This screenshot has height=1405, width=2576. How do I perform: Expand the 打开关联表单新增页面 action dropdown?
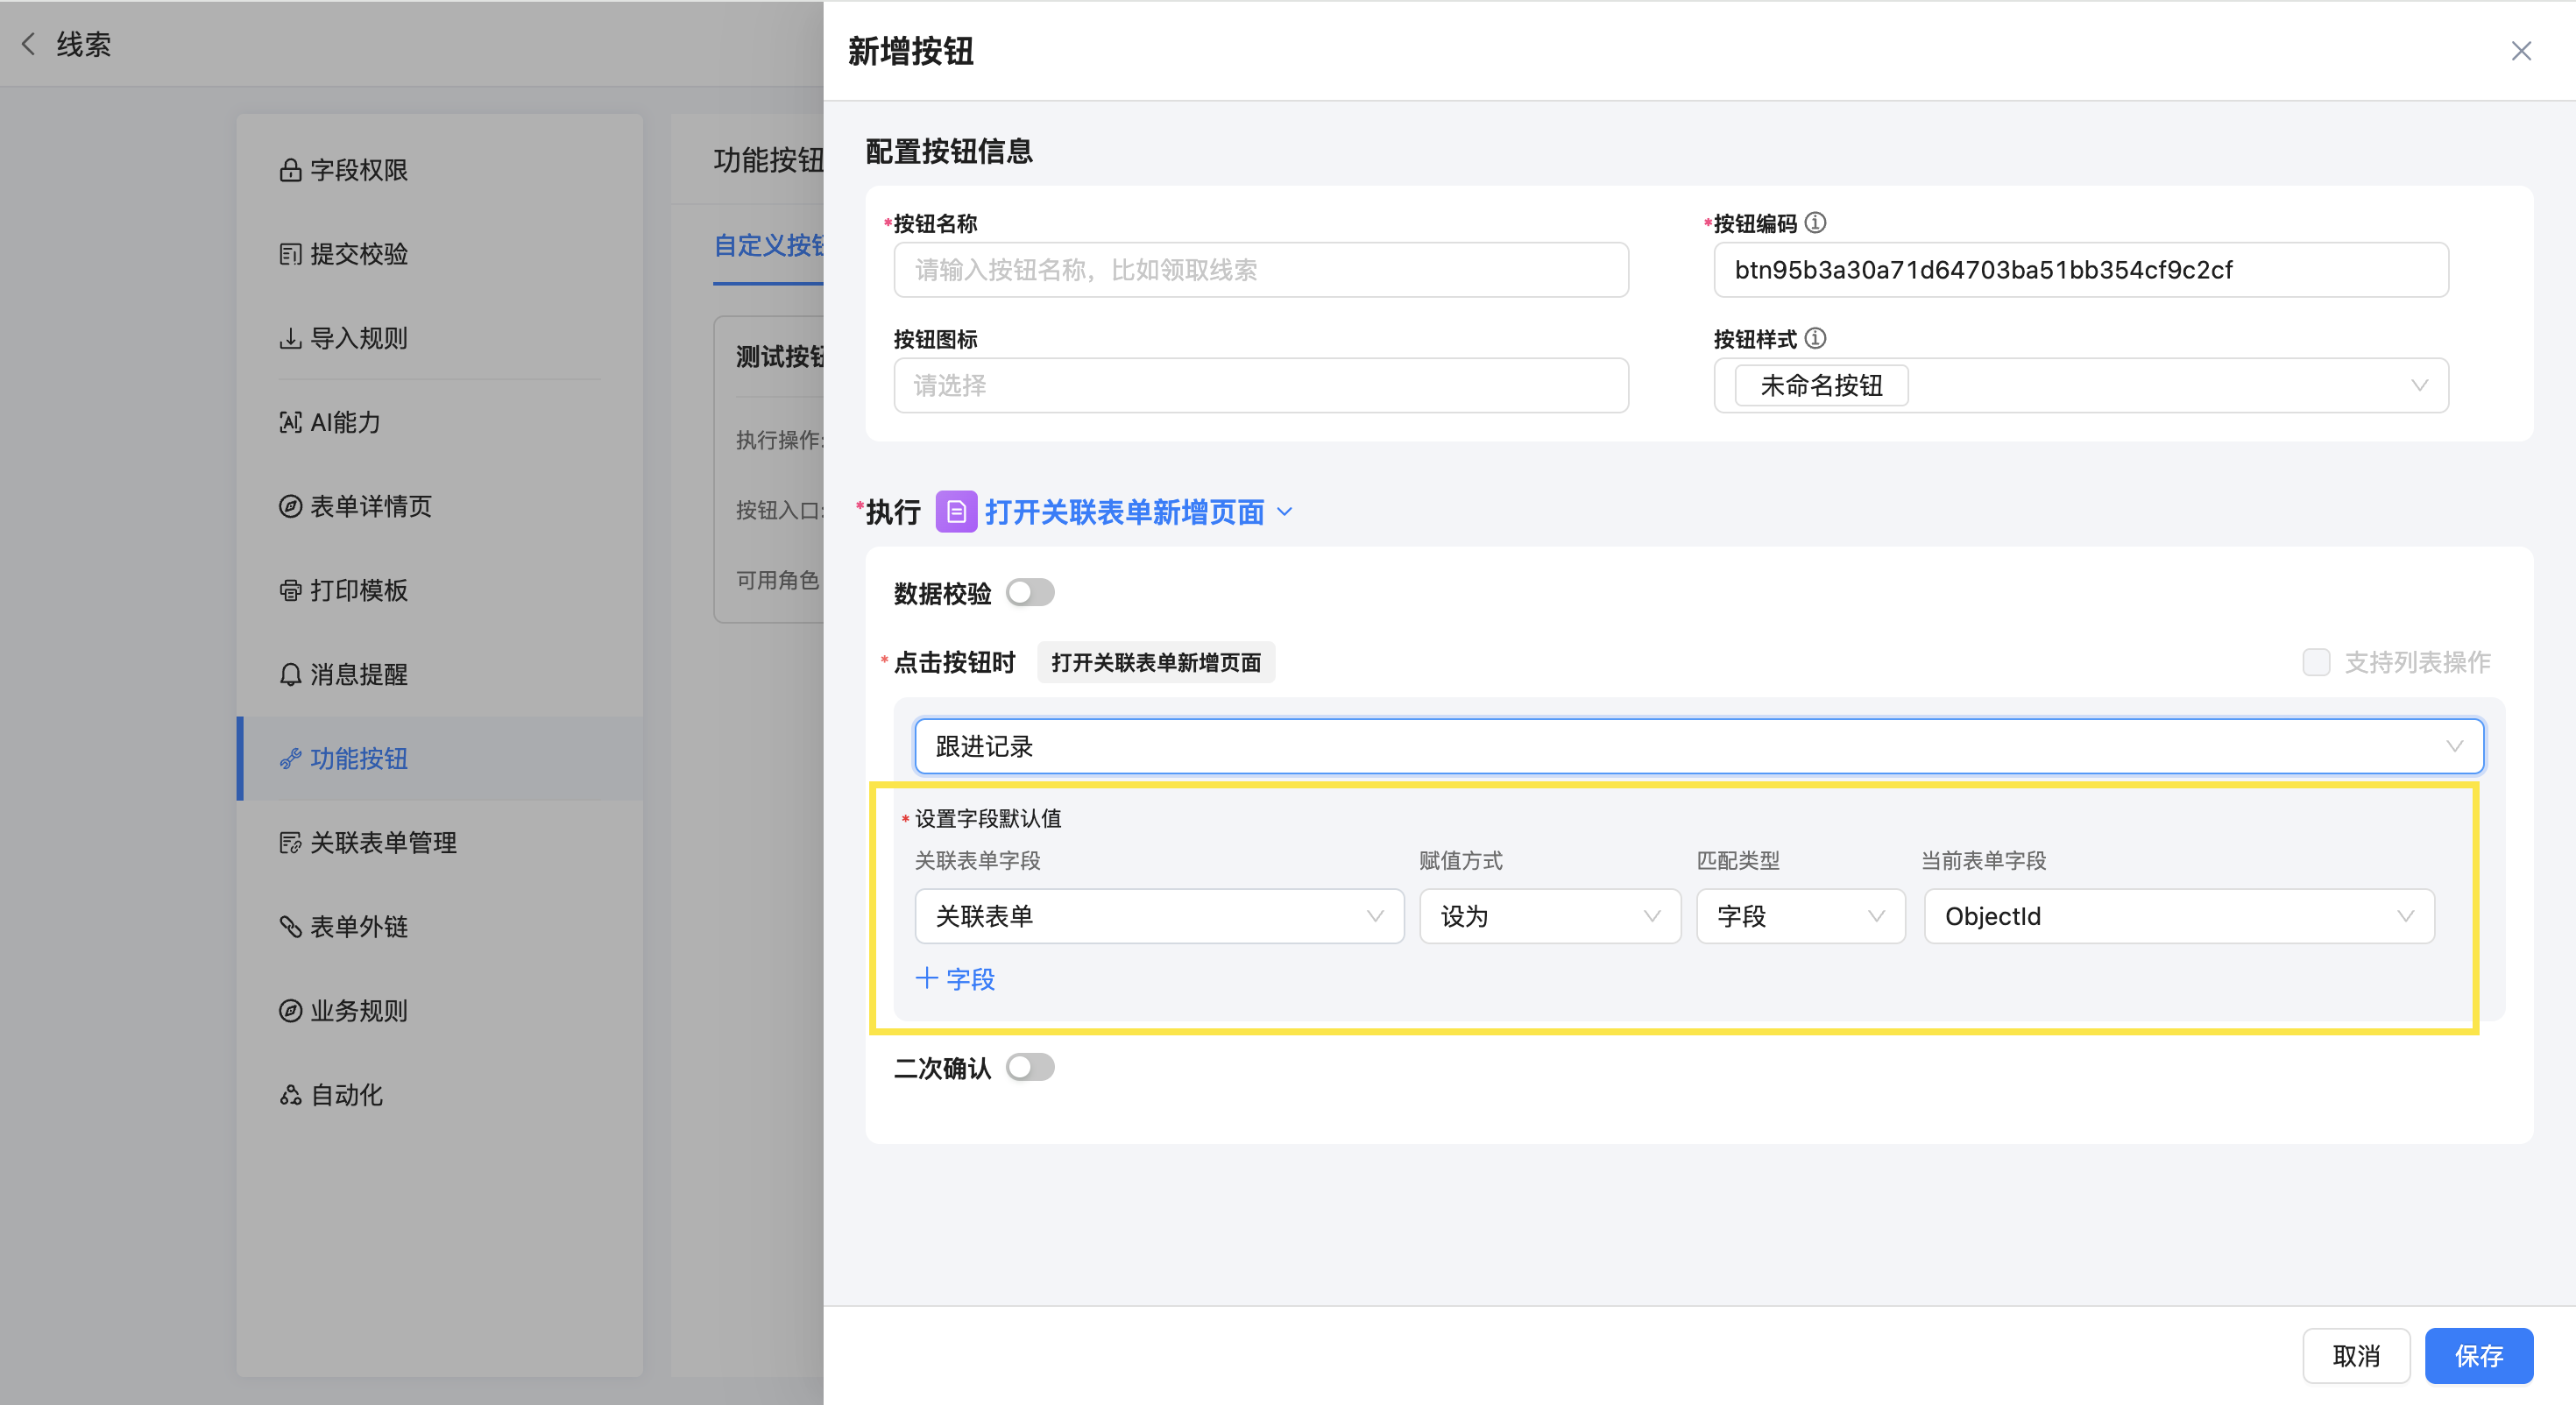click(x=1286, y=512)
